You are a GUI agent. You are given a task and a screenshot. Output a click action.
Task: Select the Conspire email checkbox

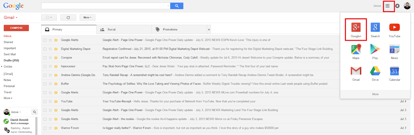tap(45, 58)
